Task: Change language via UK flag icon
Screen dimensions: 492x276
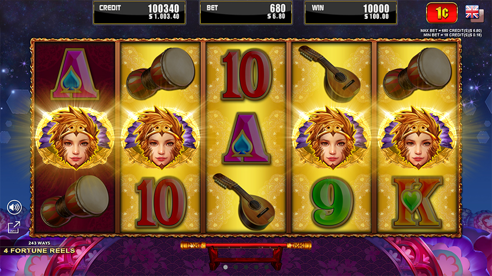Action: (474, 13)
